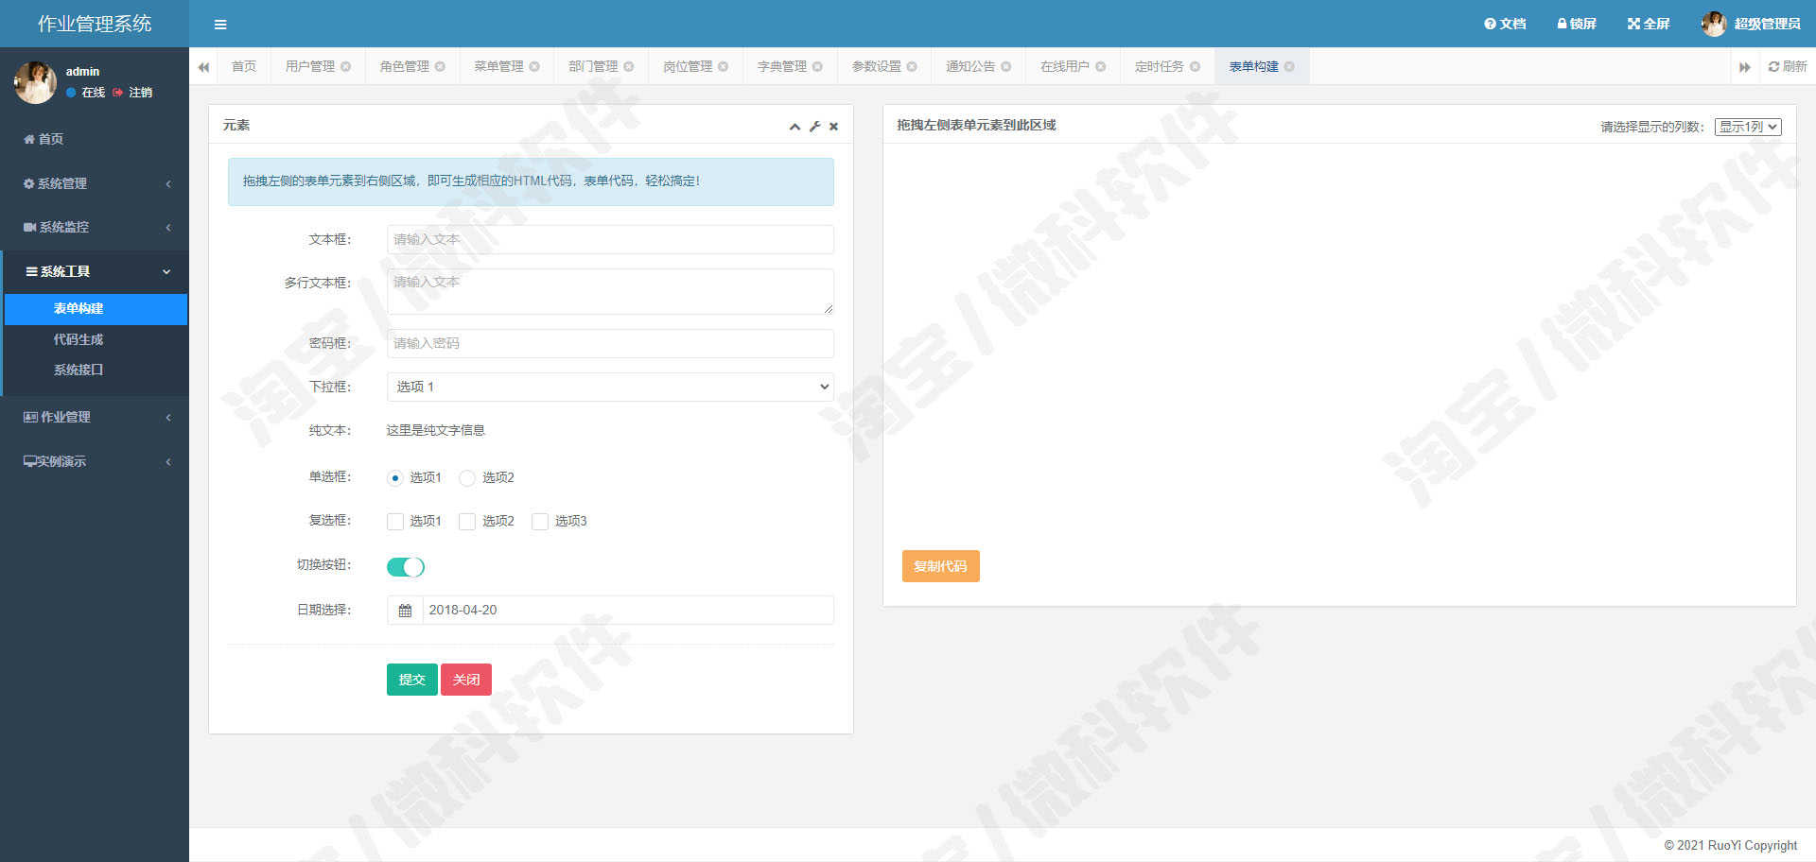1816x862 pixels.
Task: Click the 日期选择 date field 2018-04-20
Action: click(x=628, y=611)
